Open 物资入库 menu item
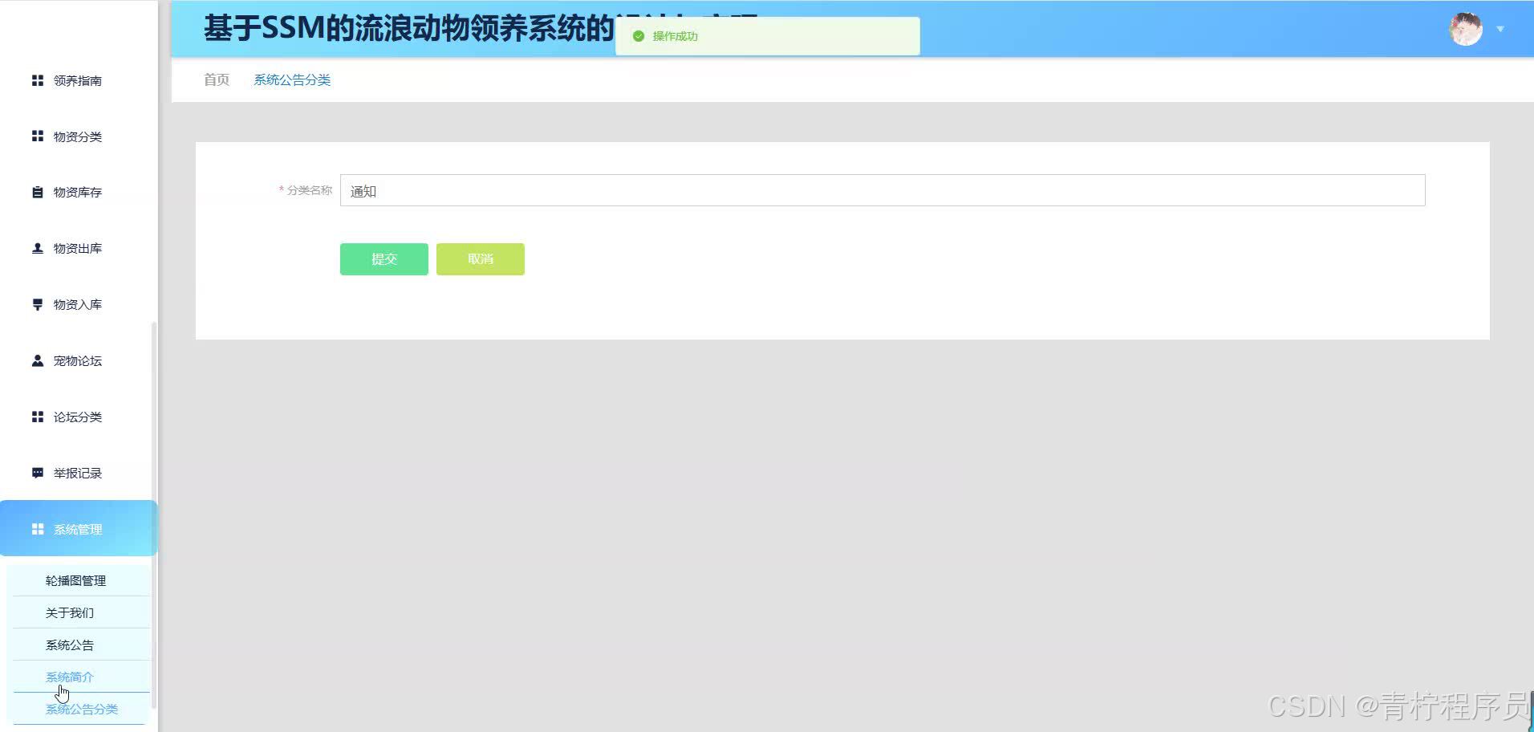This screenshot has height=732, width=1534. pos(79,304)
